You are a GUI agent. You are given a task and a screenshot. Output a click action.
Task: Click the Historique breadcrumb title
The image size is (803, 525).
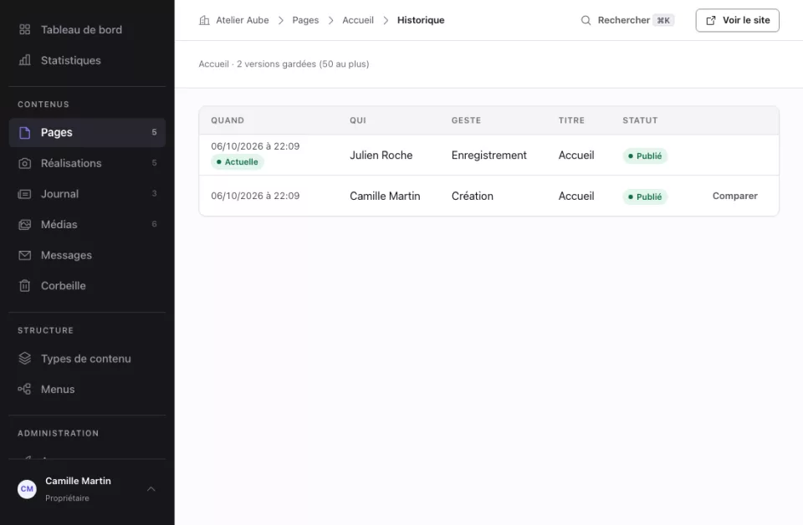tap(421, 20)
